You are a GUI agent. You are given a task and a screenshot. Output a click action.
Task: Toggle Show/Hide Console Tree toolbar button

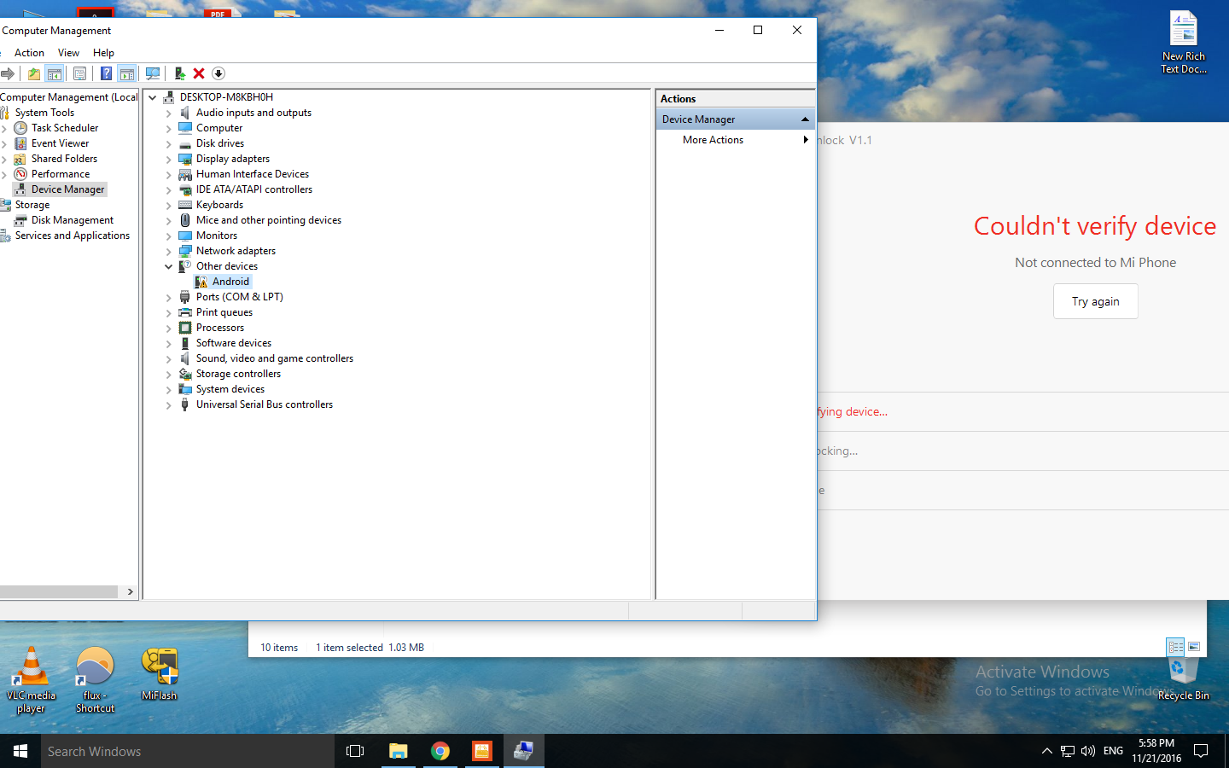click(54, 73)
